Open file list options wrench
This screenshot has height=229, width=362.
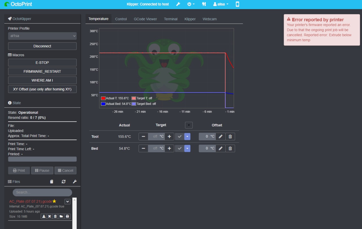coord(75,182)
